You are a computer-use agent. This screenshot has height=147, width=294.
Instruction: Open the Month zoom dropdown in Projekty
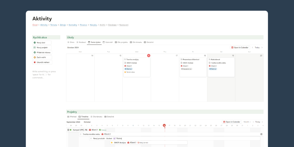coord(247,122)
